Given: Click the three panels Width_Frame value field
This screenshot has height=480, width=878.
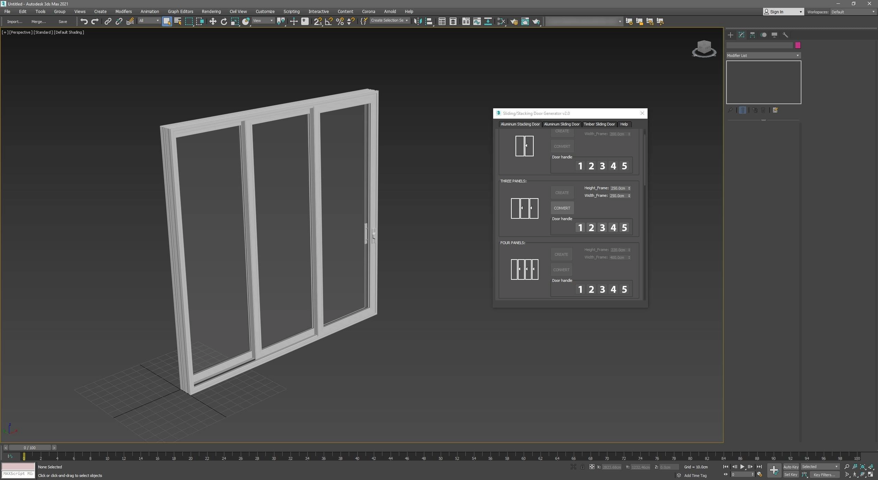Looking at the screenshot, I should tap(618, 196).
